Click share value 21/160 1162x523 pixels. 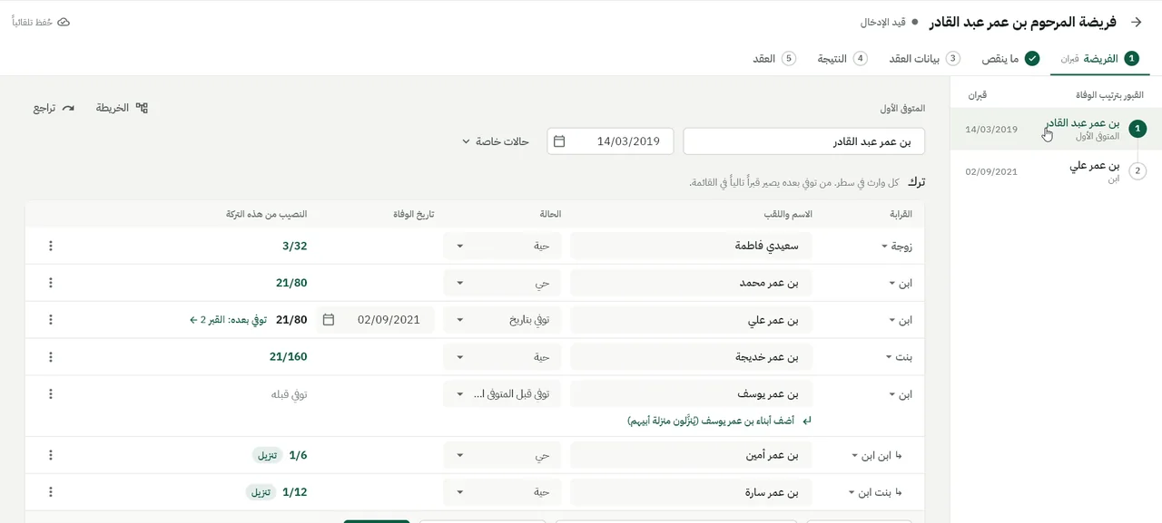pyautogui.click(x=288, y=357)
